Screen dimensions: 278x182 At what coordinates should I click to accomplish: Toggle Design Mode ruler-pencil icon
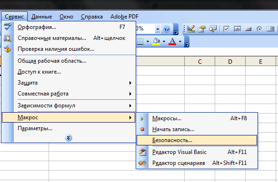coord(191,29)
